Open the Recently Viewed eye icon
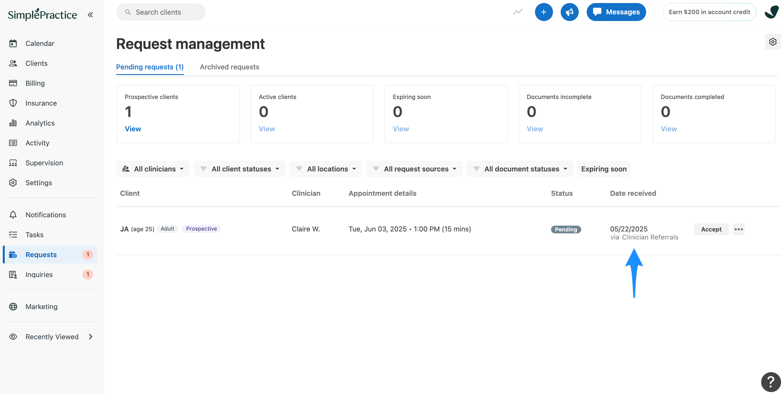 pos(13,336)
